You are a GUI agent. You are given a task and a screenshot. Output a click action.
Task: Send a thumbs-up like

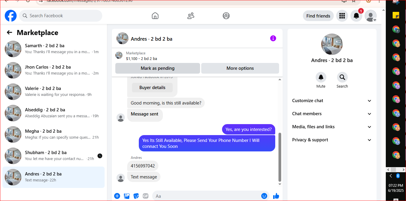click(276, 196)
